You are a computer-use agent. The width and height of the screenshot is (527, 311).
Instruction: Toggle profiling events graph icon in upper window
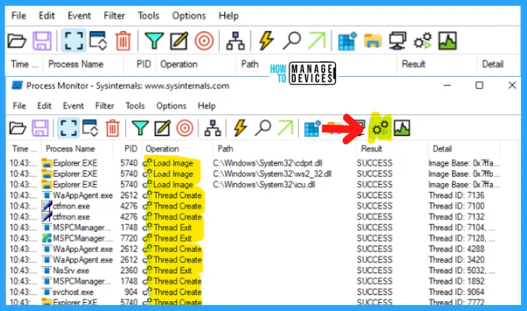(x=448, y=41)
